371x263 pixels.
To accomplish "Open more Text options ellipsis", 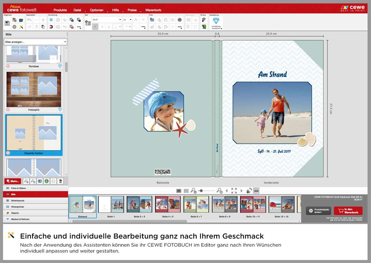I will tap(143, 27).
